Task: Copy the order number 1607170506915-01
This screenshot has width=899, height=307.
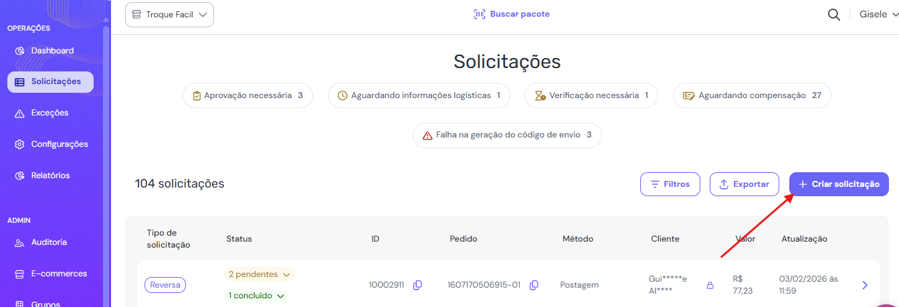Action: [x=534, y=285]
